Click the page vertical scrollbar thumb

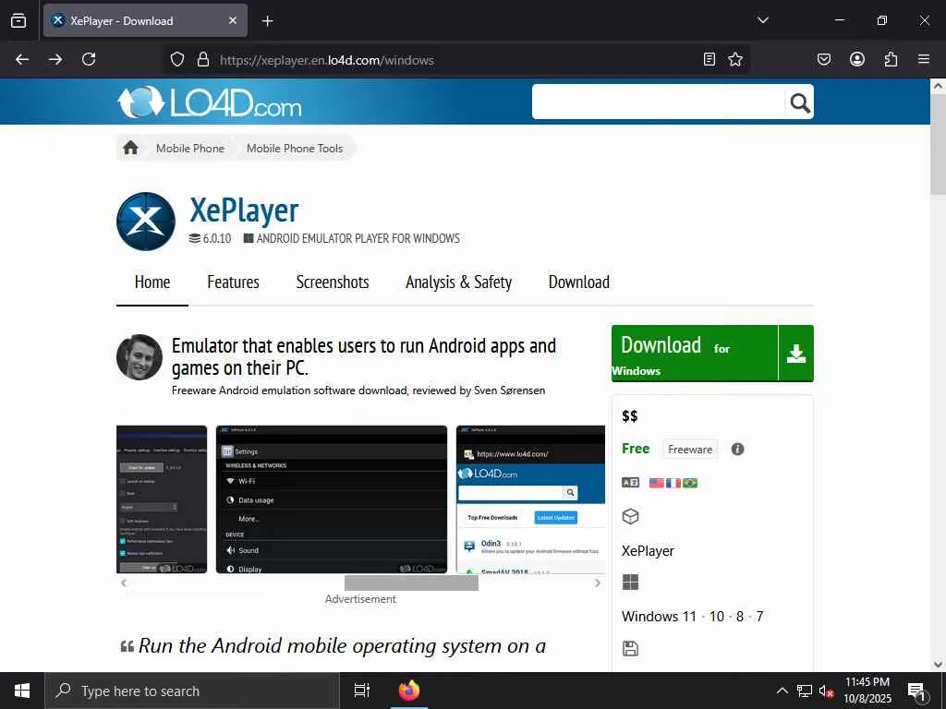tap(938, 145)
